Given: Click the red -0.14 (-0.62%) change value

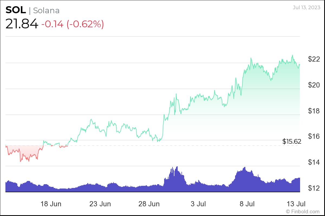Looking at the screenshot, I should [x=73, y=24].
